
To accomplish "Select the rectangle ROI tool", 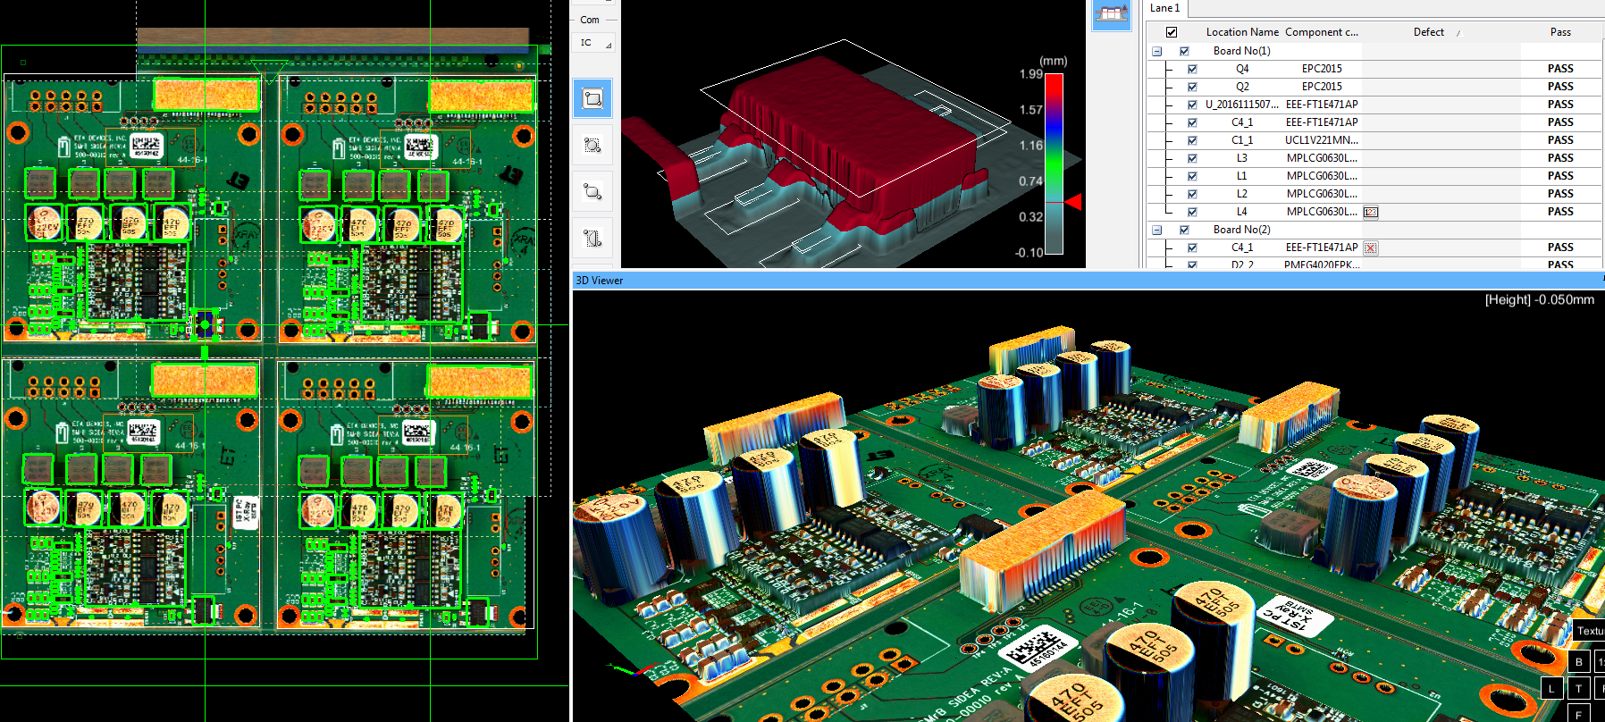I will tap(592, 98).
